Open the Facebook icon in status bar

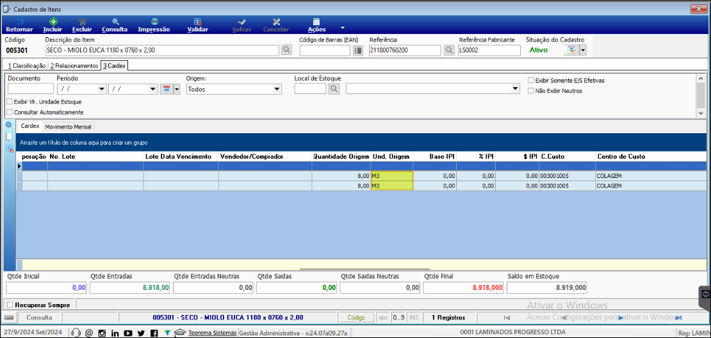[154, 333]
